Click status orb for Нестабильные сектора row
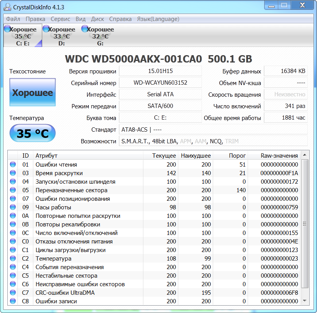This screenshot has width=317, height=313. tap(13, 275)
